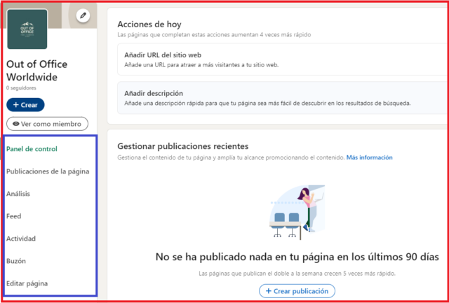Click the pencil edit cover icon

pos(83,15)
